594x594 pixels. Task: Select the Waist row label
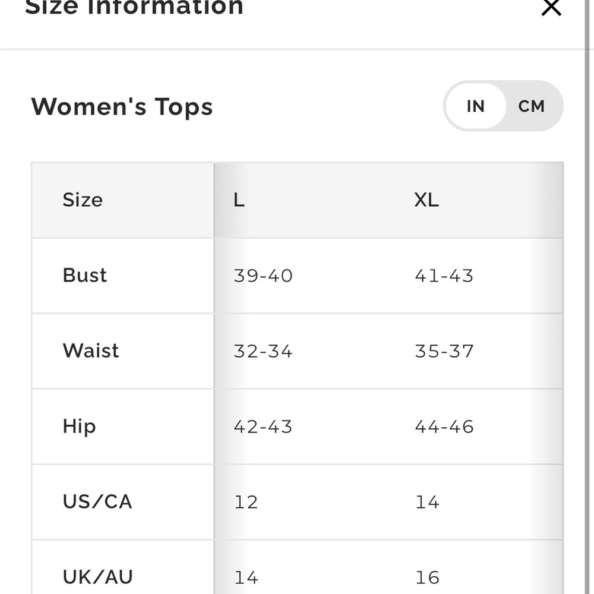pyautogui.click(x=91, y=351)
